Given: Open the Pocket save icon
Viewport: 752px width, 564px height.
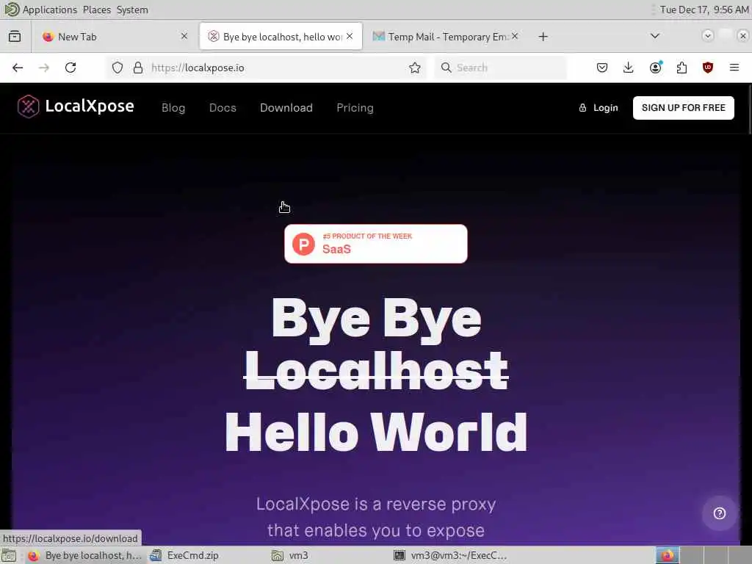Looking at the screenshot, I should click(x=602, y=68).
